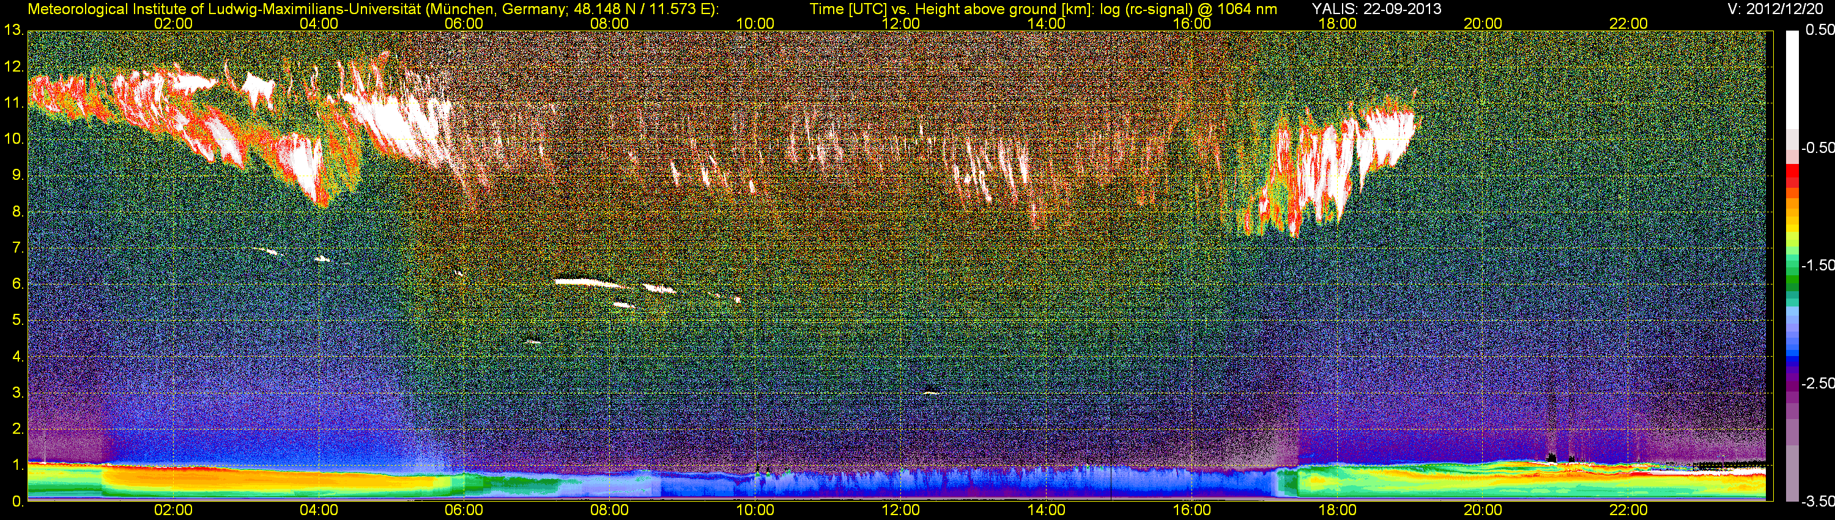Screen dimensions: 1835x520
Task: Click the '13.' height axis label
Action: point(13,31)
